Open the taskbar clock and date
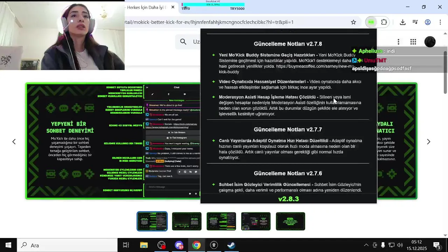Viewport: 448px width, 252px height. coord(416,245)
